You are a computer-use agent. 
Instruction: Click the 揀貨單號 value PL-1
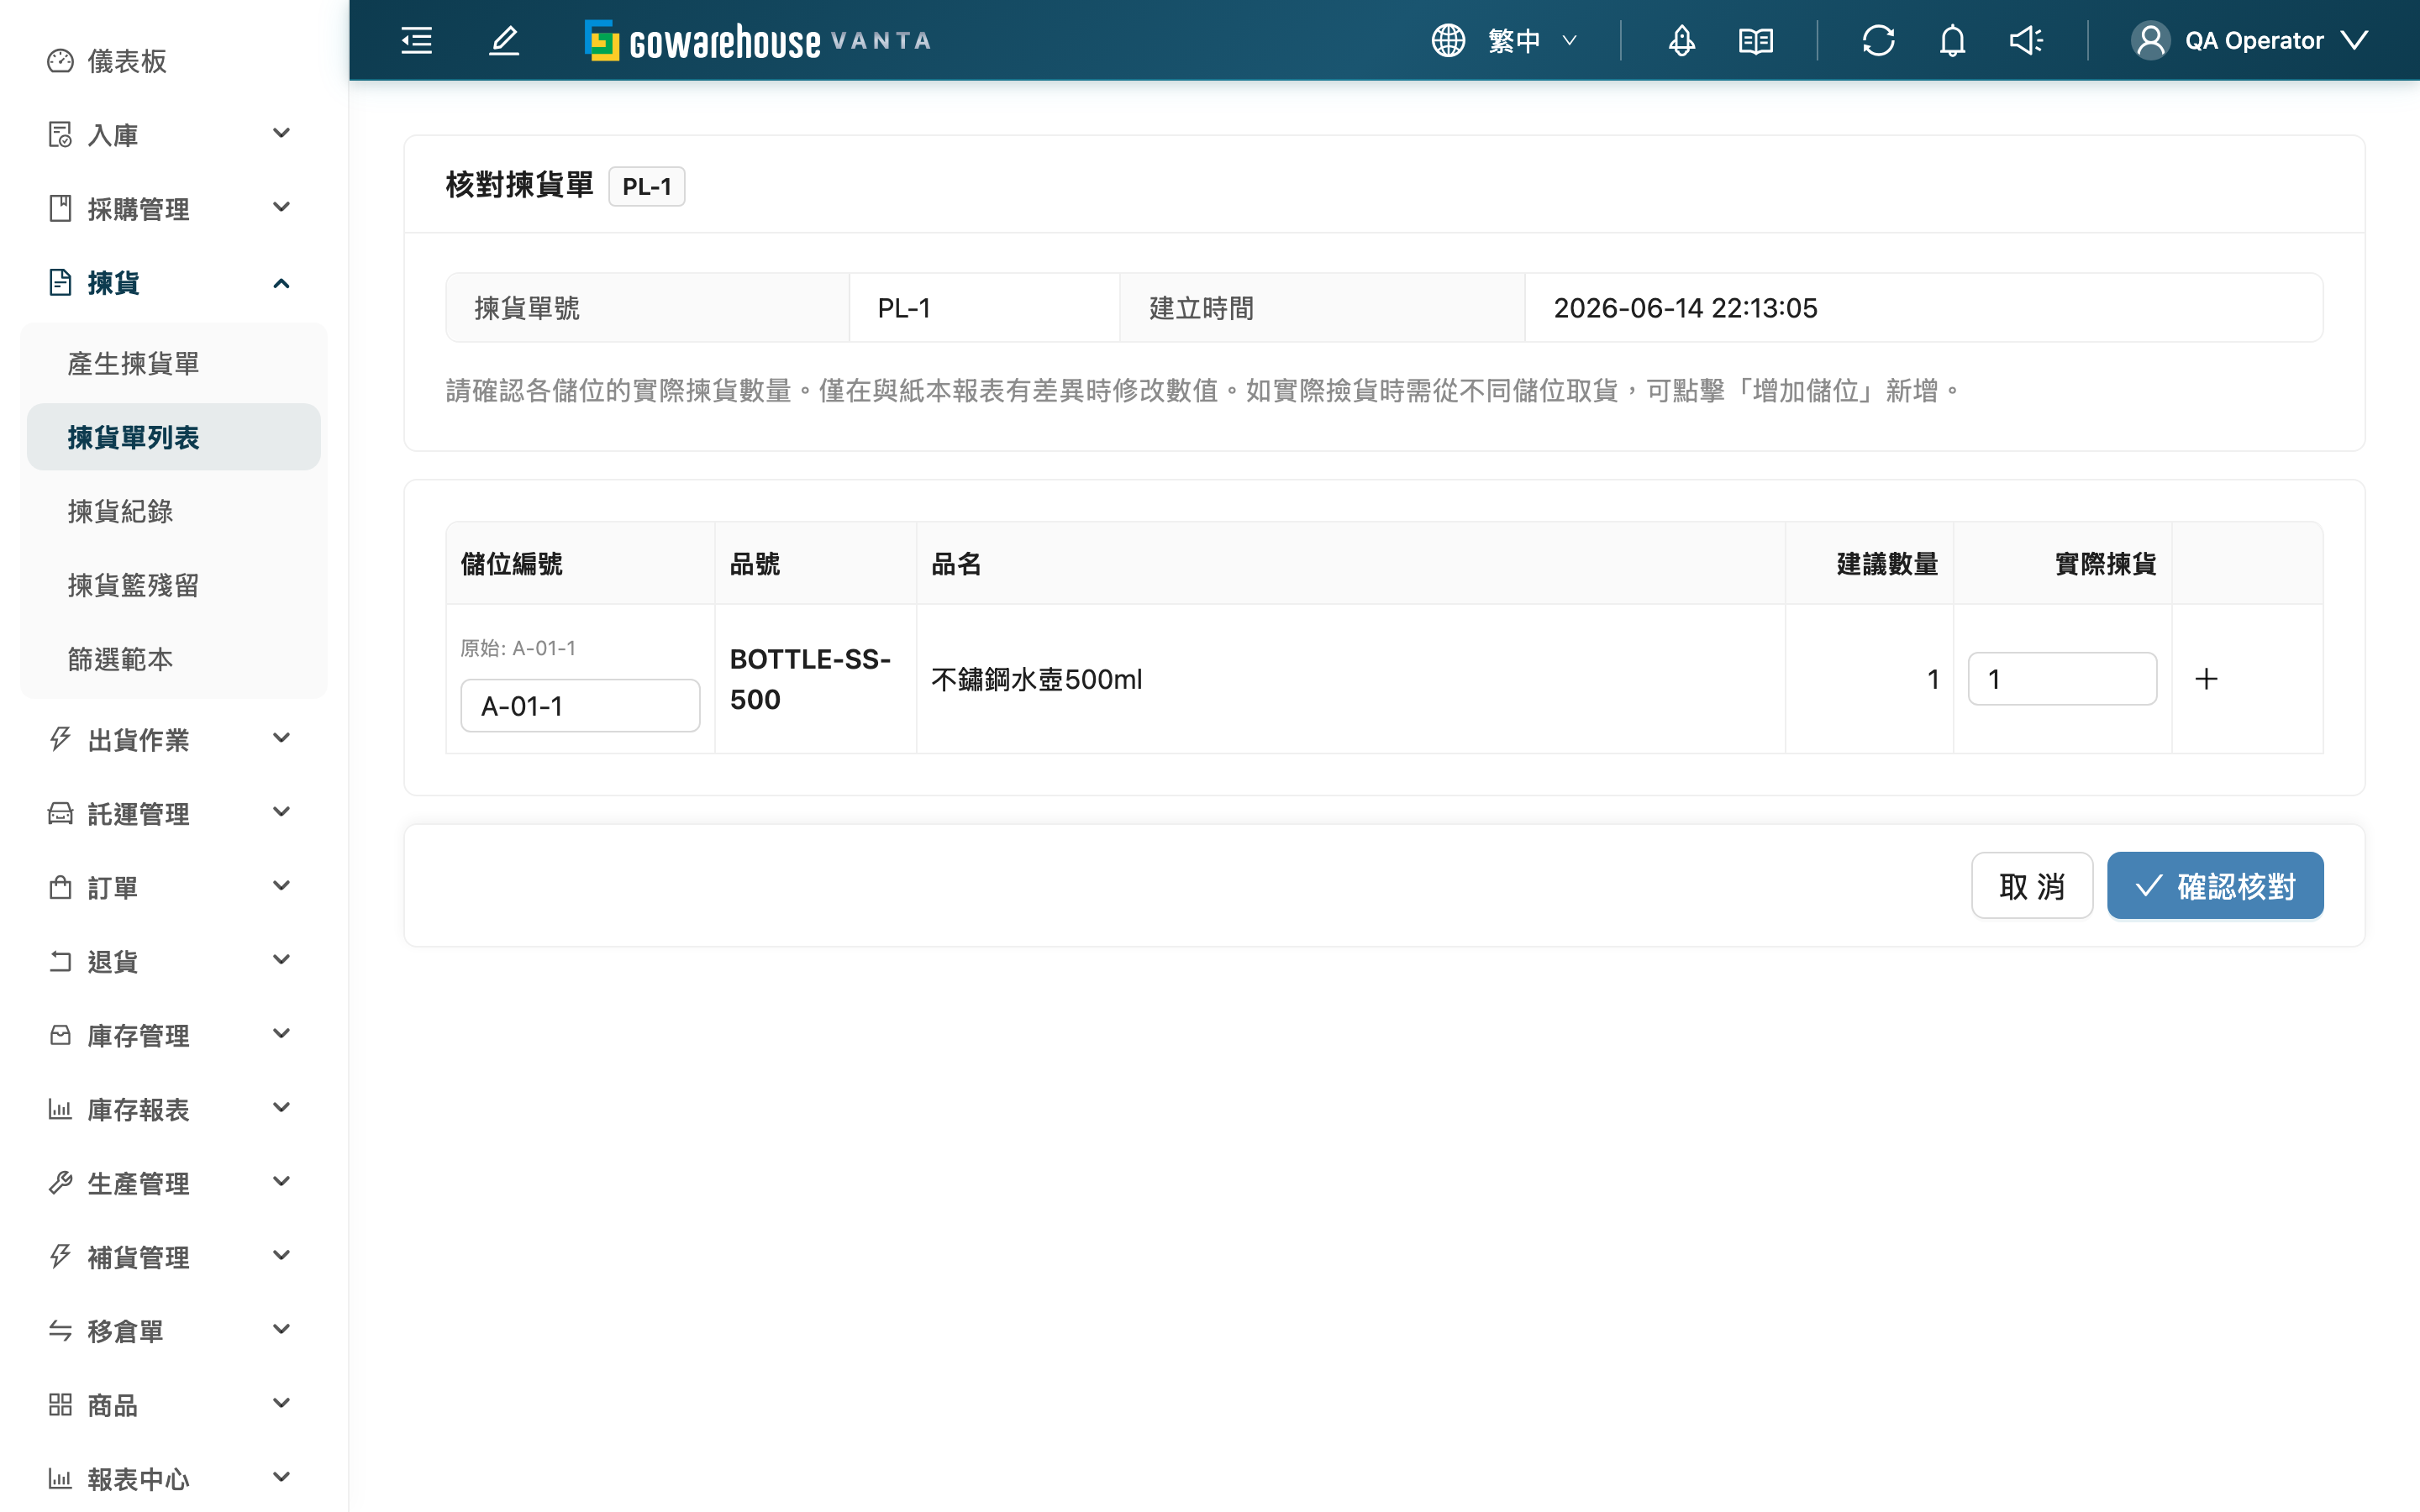(x=904, y=308)
